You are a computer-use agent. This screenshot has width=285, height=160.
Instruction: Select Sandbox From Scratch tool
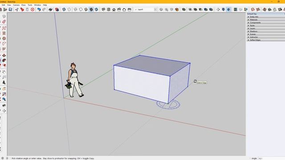point(258,9)
